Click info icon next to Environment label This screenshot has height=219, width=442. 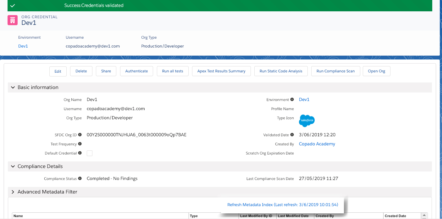pos(292,99)
